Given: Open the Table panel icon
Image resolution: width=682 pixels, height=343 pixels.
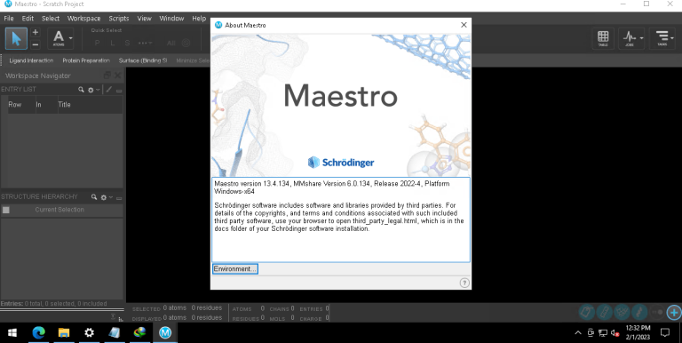Looking at the screenshot, I should point(602,38).
